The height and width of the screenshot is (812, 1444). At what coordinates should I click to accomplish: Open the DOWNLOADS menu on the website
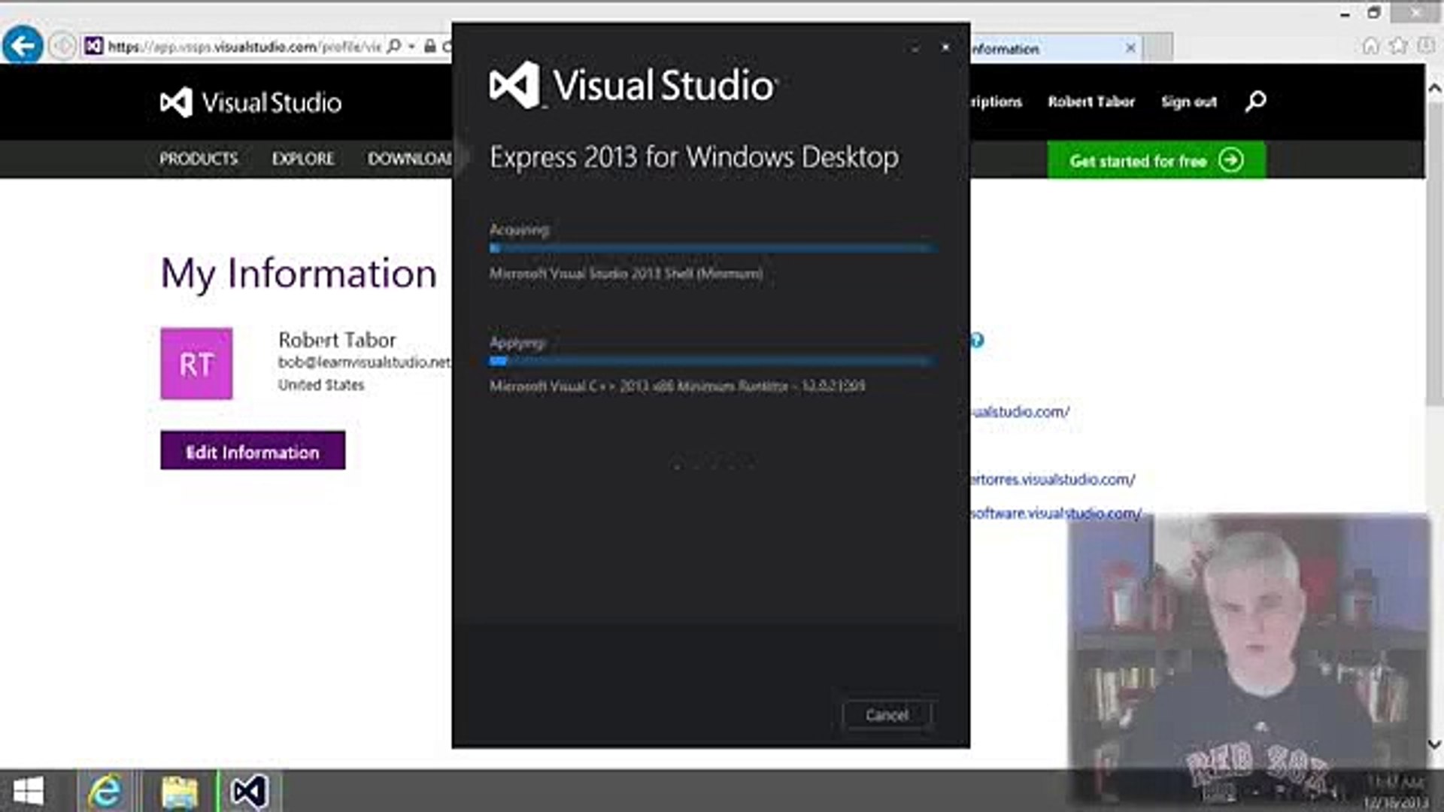click(410, 159)
